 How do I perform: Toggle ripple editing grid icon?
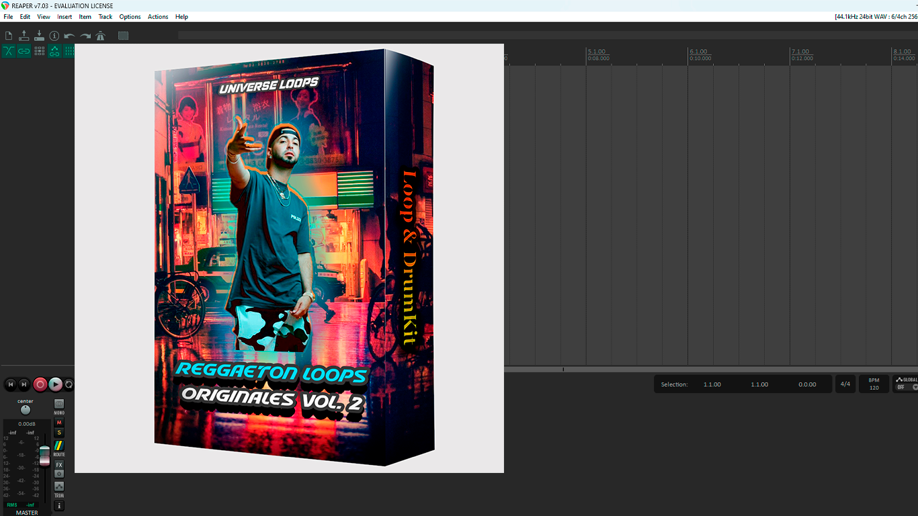[x=40, y=51]
